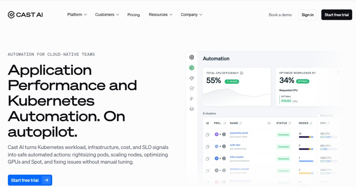Click the 564 CPU value
This screenshot has width=356, height=187.
pos(325,146)
